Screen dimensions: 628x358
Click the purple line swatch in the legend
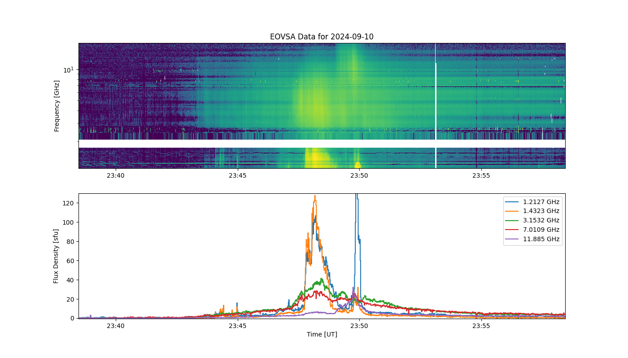512,239
